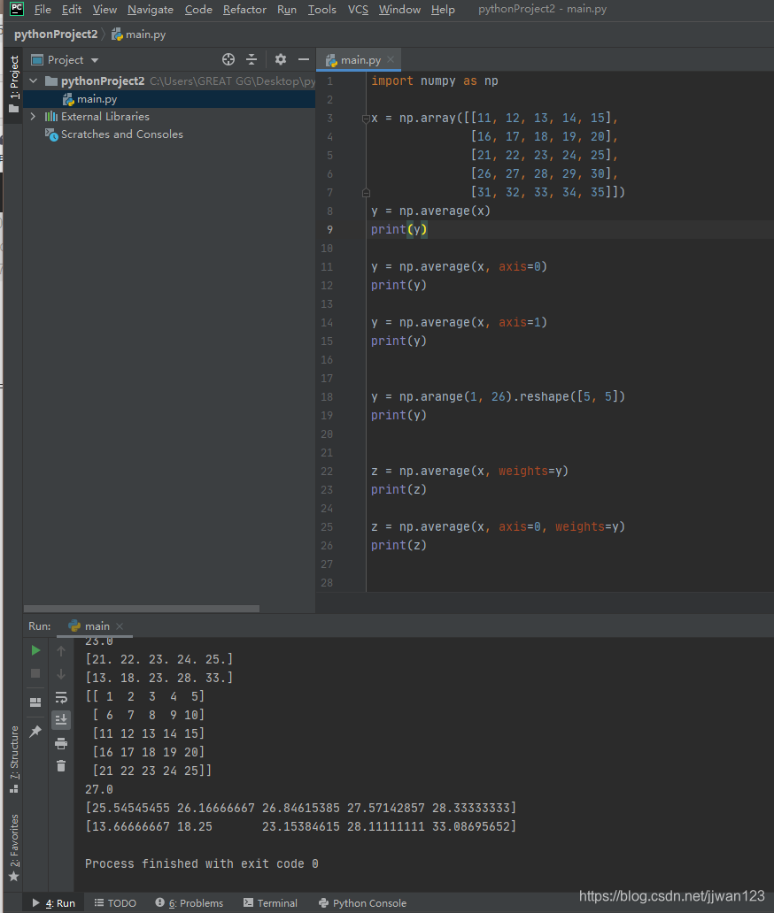This screenshot has height=913, width=774.
Task: Click the Down the Stack Trace arrow
Action: (x=60, y=674)
